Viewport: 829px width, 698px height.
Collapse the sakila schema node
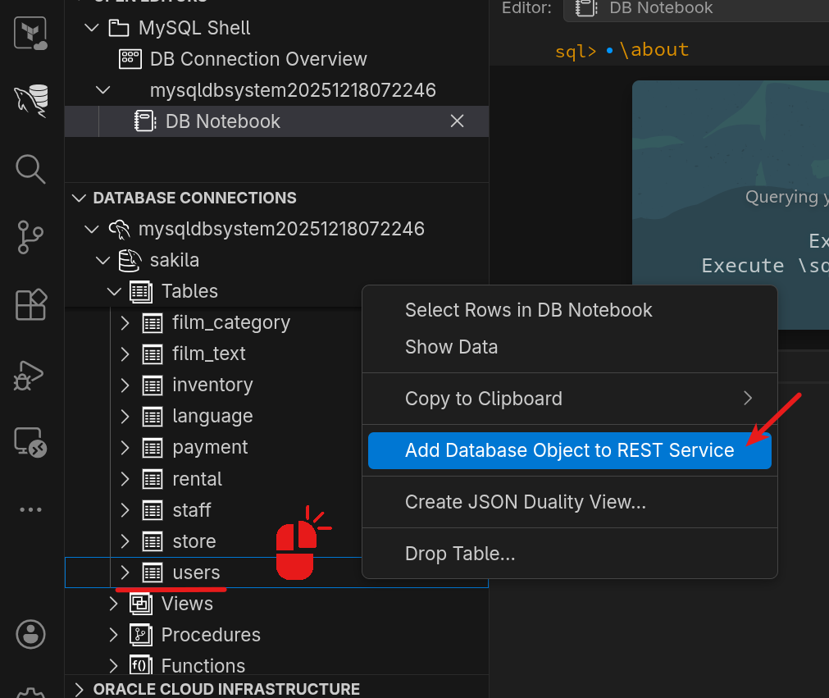point(102,260)
